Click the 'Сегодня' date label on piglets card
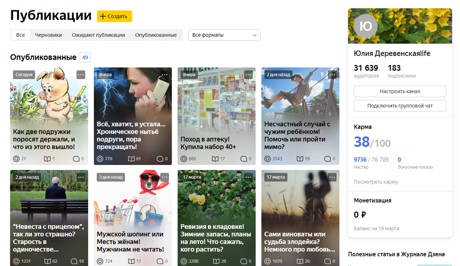The image size is (460, 266). (24, 75)
